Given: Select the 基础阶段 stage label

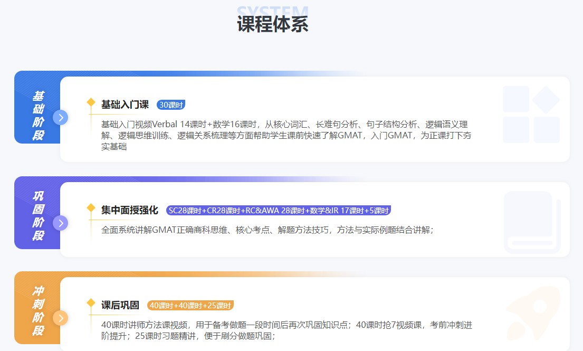Looking at the screenshot, I should 38,115.
